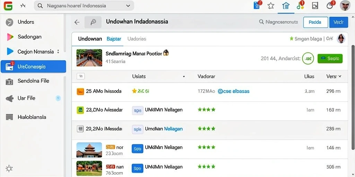
Task: Open the Usiats column dropdown arrow
Action: pos(184,76)
